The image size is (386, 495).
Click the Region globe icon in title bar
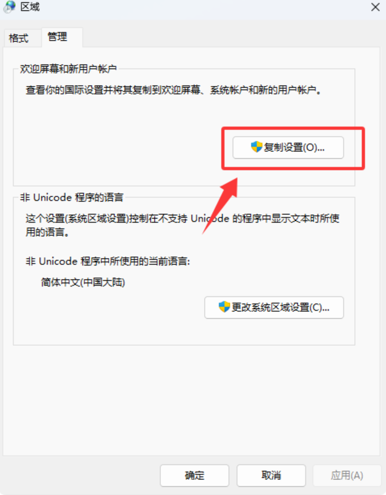10,6
